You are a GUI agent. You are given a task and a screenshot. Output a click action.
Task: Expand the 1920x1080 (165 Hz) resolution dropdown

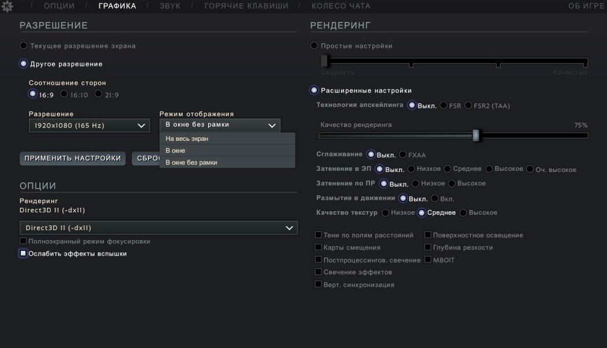(x=89, y=126)
